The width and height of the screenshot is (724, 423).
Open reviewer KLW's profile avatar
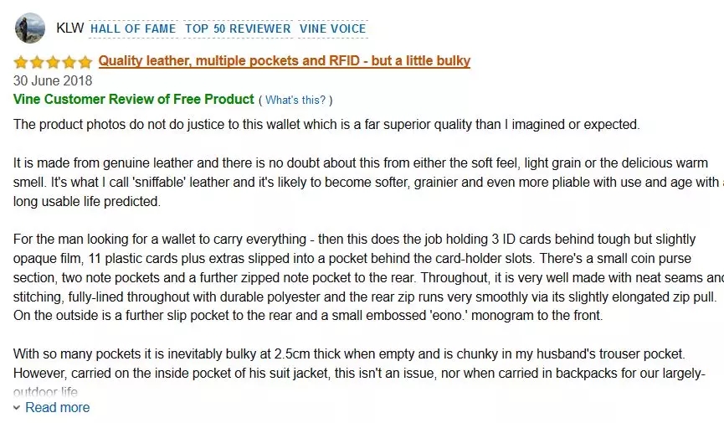click(30, 28)
